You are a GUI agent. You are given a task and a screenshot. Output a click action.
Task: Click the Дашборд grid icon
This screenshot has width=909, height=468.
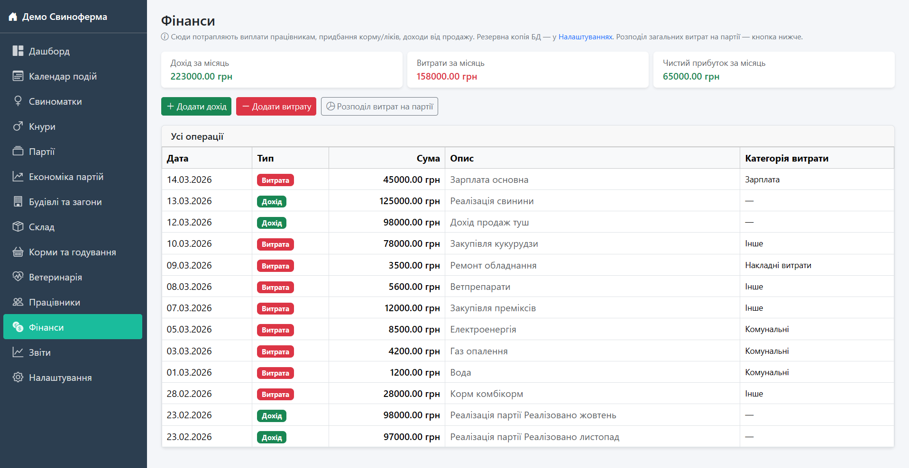pyautogui.click(x=18, y=51)
